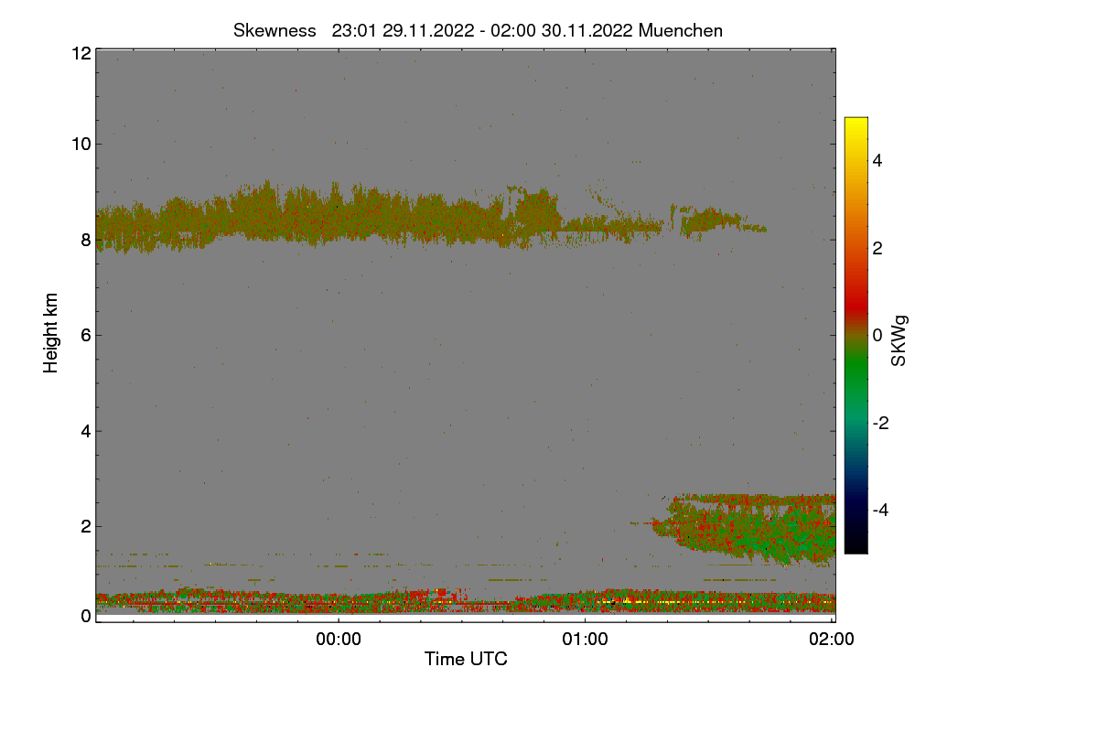The height and width of the screenshot is (732, 1098).
Task: Click the colorbar tick label 2
Action: [877, 248]
